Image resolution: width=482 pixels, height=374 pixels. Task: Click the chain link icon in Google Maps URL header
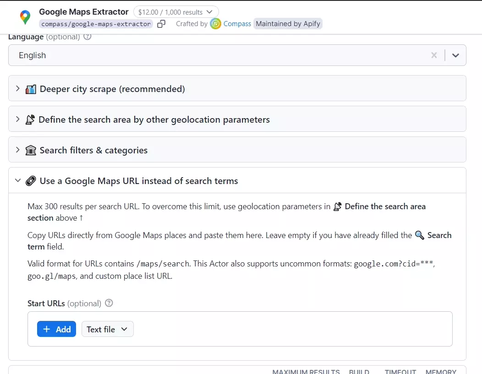31,181
